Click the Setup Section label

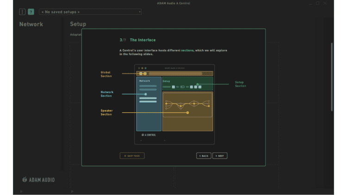tap(240, 84)
